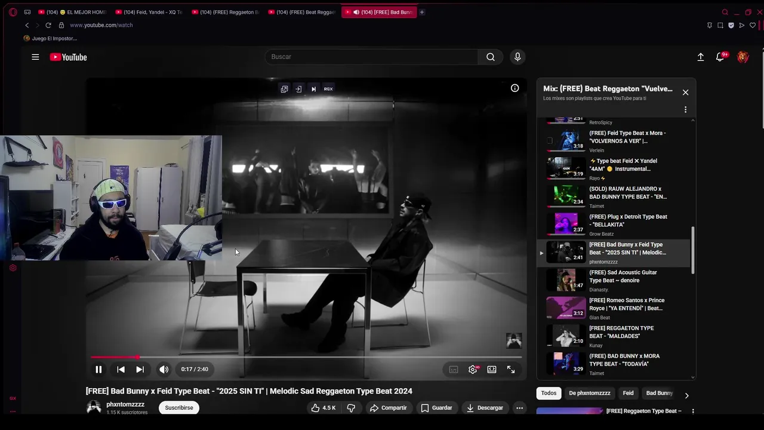Viewport: 764px width, 430px height.
Task: Start voice search with the microphone
Action: point(517,57)
